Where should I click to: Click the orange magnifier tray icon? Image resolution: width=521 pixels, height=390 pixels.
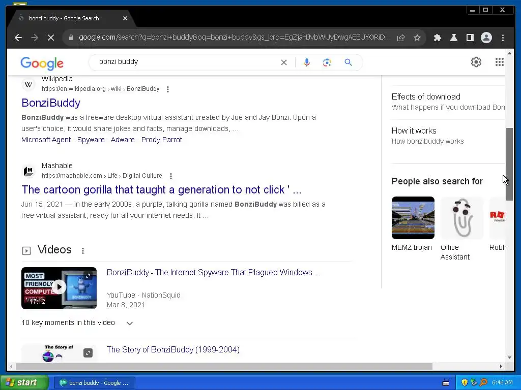pos(483,383)
